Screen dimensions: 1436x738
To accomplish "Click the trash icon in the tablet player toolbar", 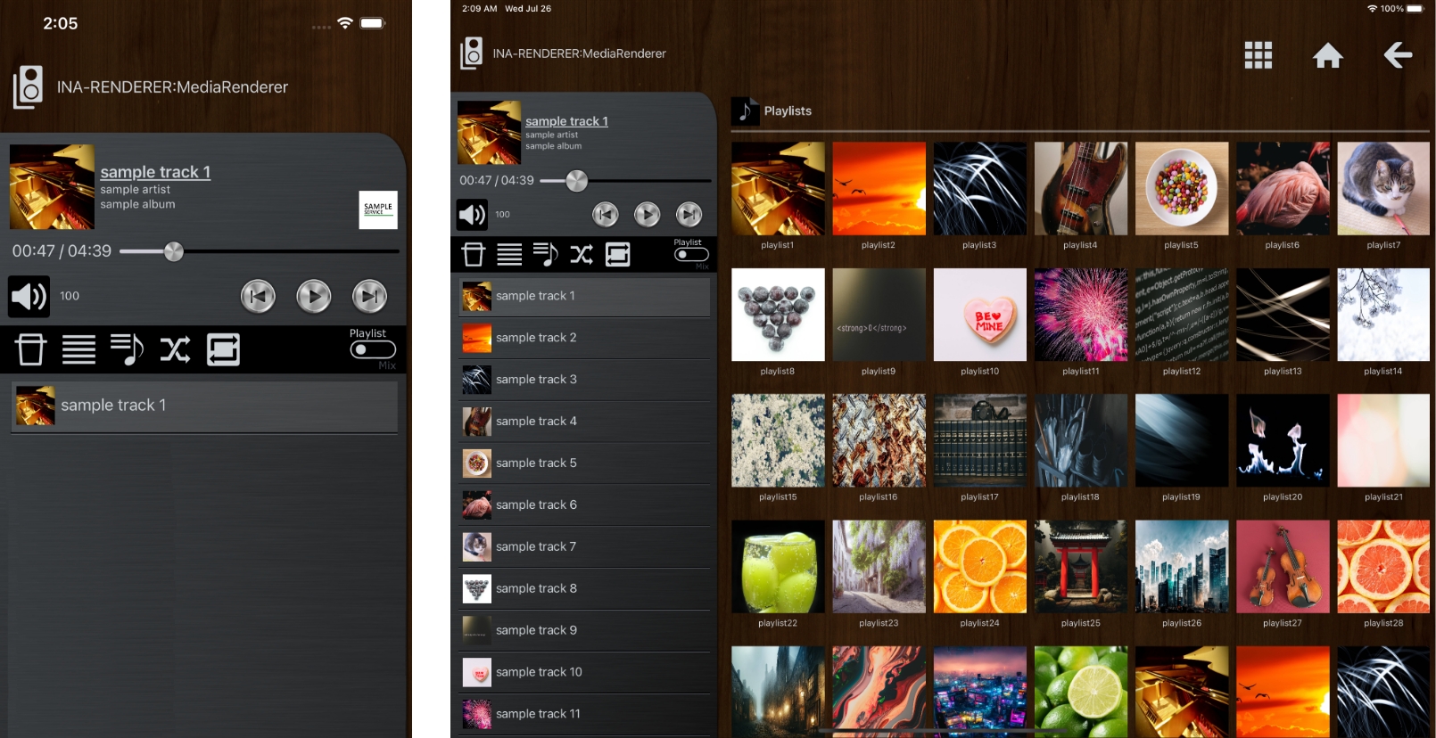I will pyautogui.click(x=474, y=255).
